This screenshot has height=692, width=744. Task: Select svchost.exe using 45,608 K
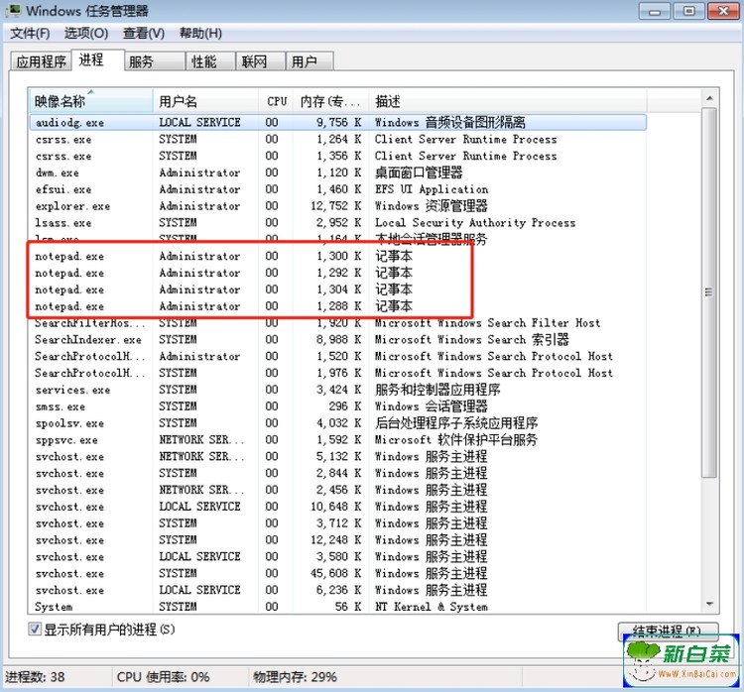tap(338, 573)
